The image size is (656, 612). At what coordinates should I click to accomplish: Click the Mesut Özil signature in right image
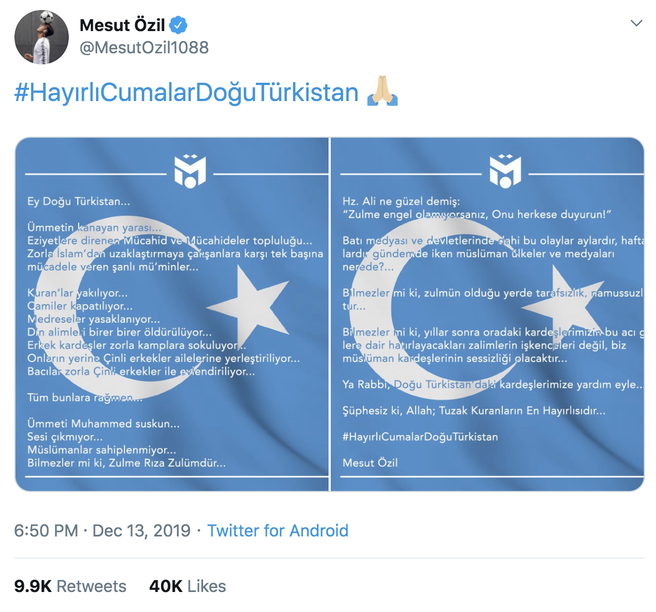[x=370, y=463]
